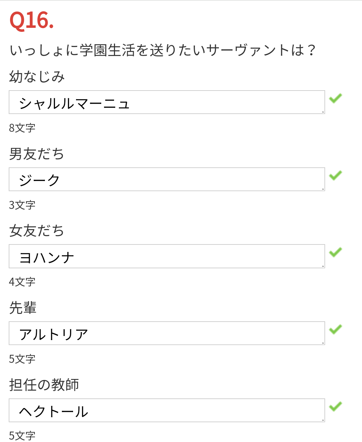Click the green checkmark beside シャルルマーニュ

point(335,98)
